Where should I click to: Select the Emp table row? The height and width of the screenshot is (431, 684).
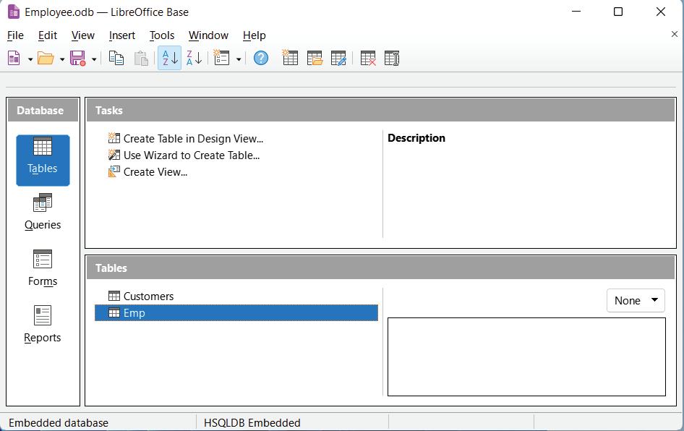tap(236, 313)
